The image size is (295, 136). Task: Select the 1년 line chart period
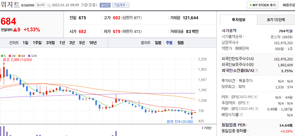[62, 43]
